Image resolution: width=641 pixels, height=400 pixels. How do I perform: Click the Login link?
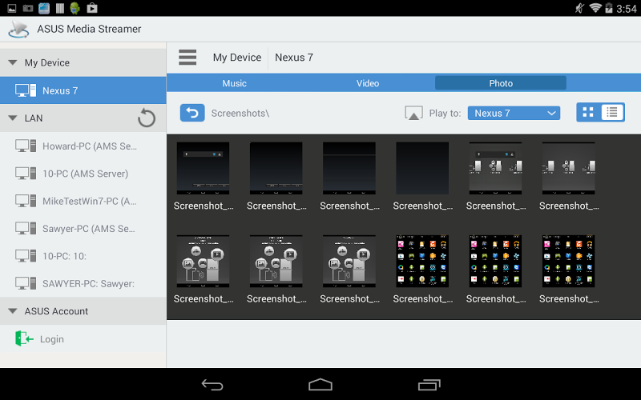point(52,339)
